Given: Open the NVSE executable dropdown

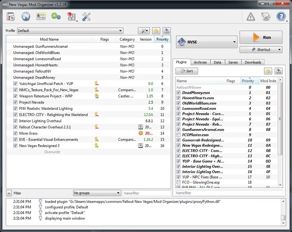Looking at the screenshot, I should coord(207,42).
